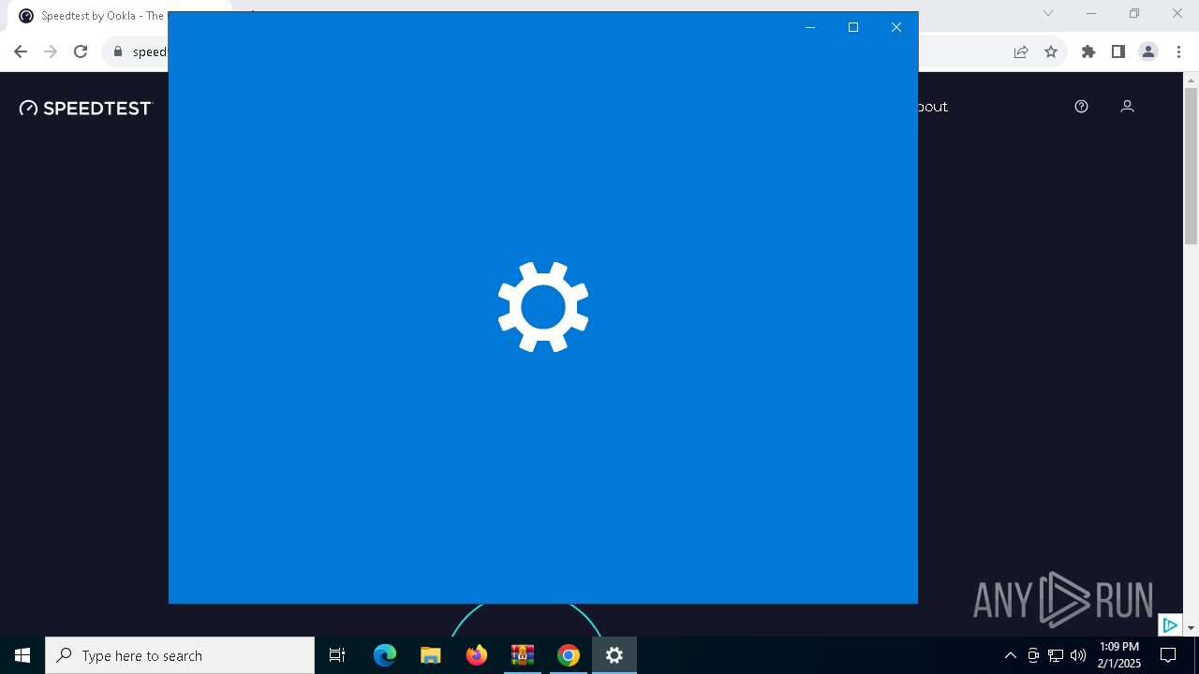
Task: Open the Speedtest account profile icon
Action: coord(1127,107)
